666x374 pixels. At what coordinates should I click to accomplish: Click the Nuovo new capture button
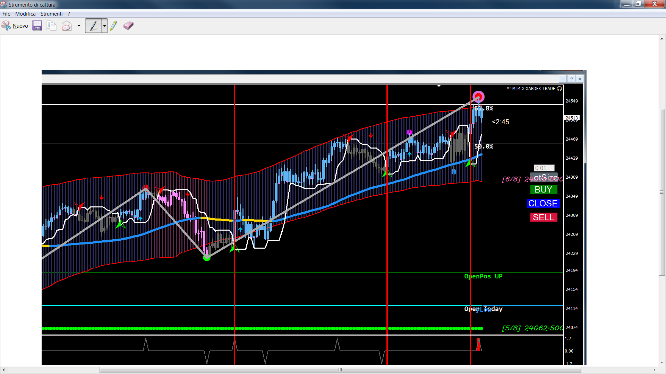[15, 26]
